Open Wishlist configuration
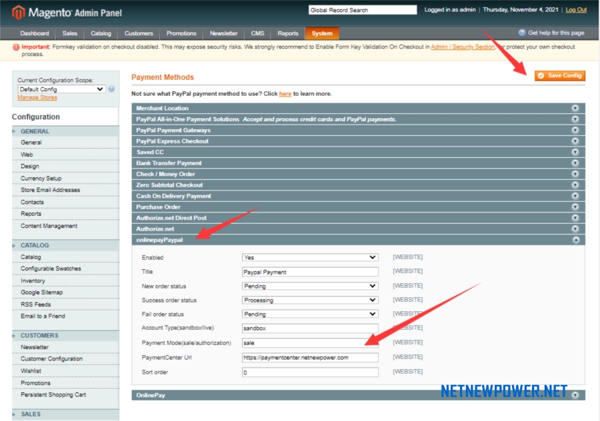Image resolution: width=600 pixels, height=421 pixels. pyautogui.click(x=31, y=371)
